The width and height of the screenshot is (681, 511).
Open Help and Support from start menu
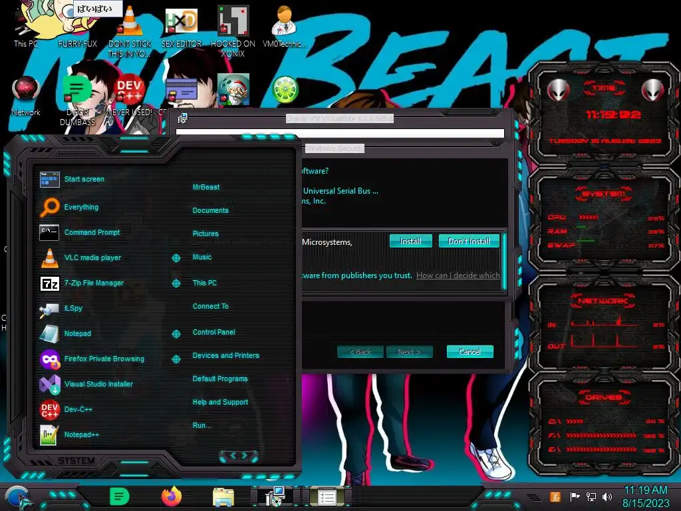pos(220,403)
